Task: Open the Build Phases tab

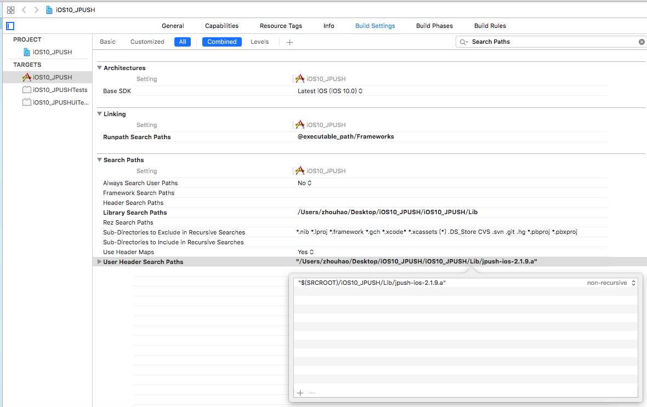Action: coord(434,26)
